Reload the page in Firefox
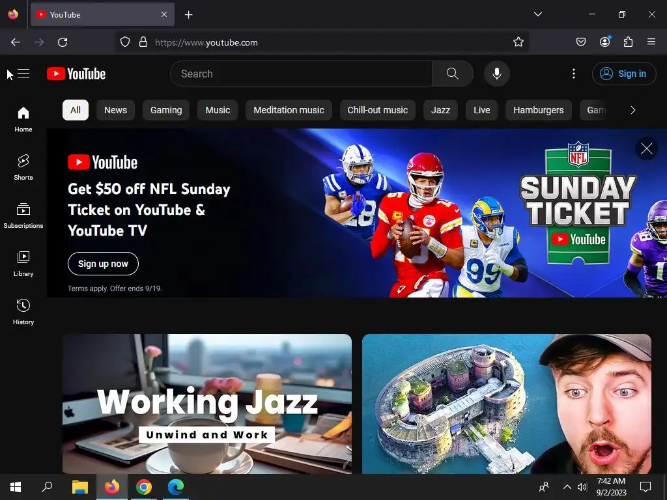This screenshot has height=500, width=667. 63,42
